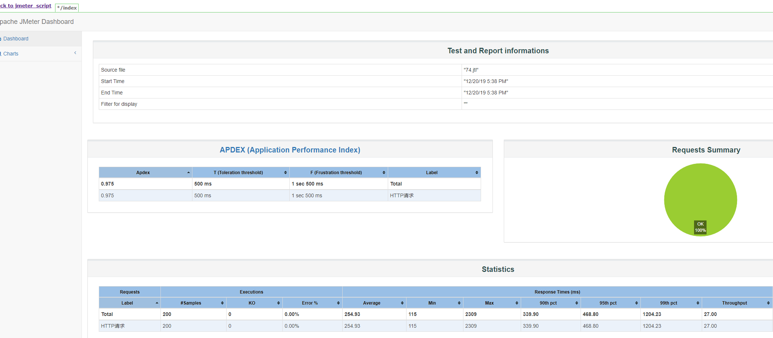773x338 pixels.
Task: Sort Statistics by Min column
Action: coord(435,303)
